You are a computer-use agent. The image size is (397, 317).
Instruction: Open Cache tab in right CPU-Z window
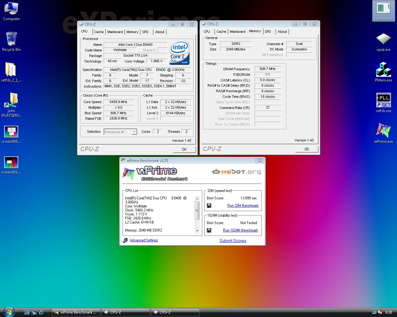point(221,32)
